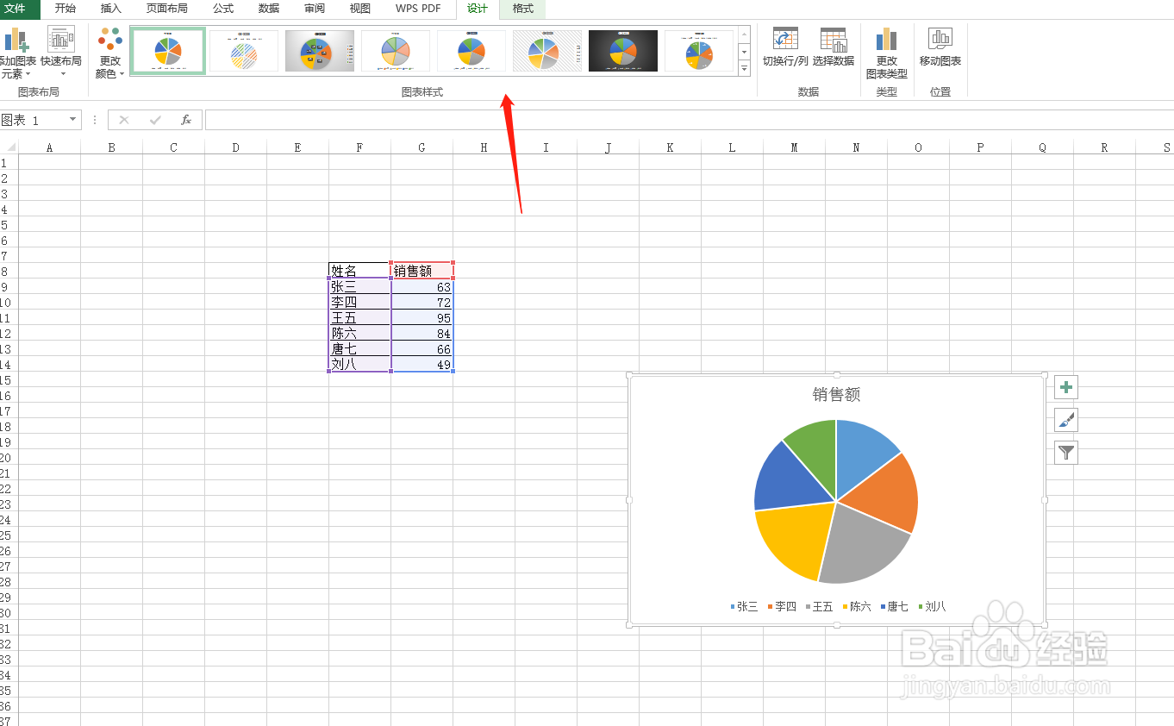Switch to the 页面布局 tab
This screenshot has height=726, width=1174.
pos(166,9)
